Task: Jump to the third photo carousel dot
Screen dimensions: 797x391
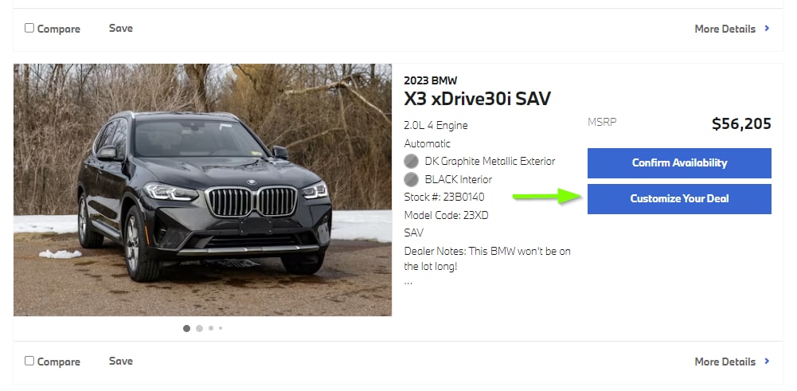Action: (211, 328)
